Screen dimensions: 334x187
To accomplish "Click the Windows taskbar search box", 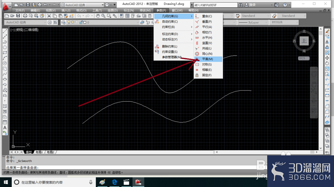I will pos(53,182).
